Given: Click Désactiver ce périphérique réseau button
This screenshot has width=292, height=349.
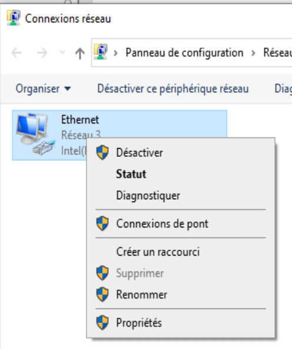Looking at the screenshot, I should point(173,89).
